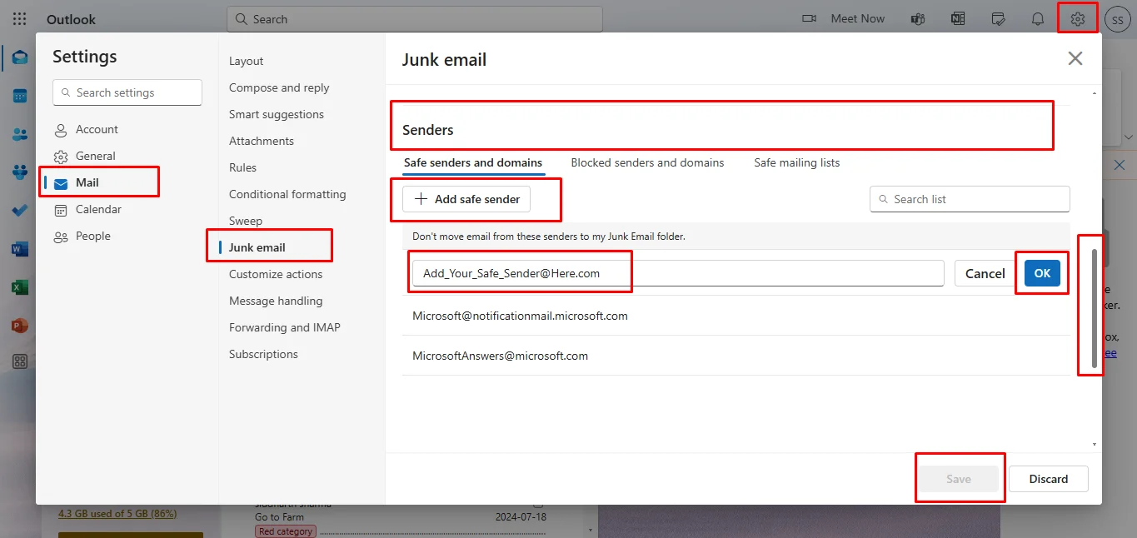Viewport: 1137px width, 538px height.
Task: Open Subscriptions settings
Action: pos(263,354)
